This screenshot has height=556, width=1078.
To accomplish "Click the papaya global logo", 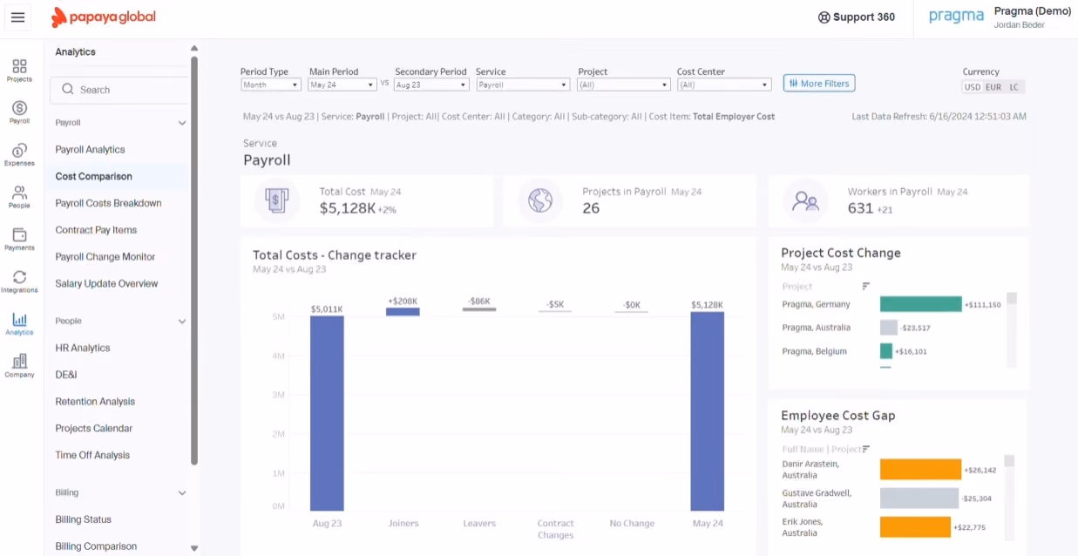I will point(104,17).
